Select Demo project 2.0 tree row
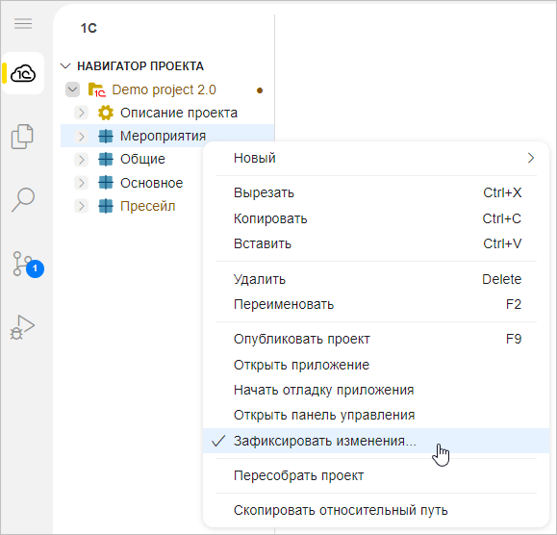This screenshot has height=535, width=557. coord(167,89)
